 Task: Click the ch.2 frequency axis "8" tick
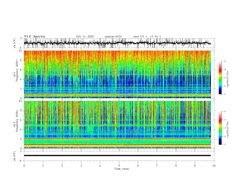point(21,111)
